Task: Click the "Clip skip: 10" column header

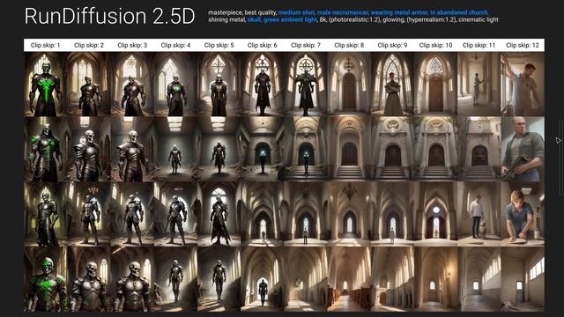Action: pos(435,45)
